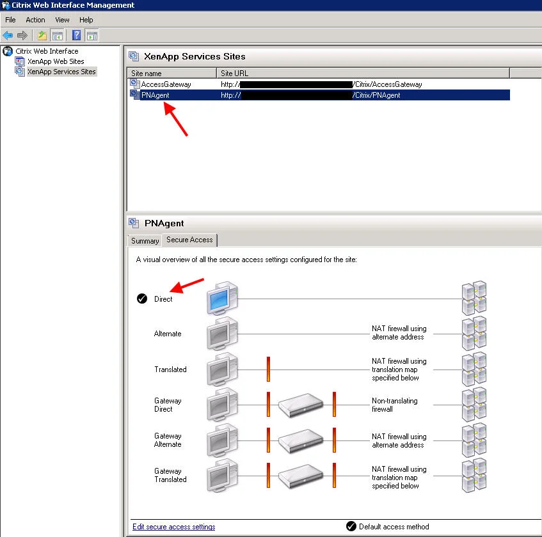Image resolution: width=542 pixels, height=537 pixels.
Task: Click the Up one level folder icon
Action: (42, 35)
